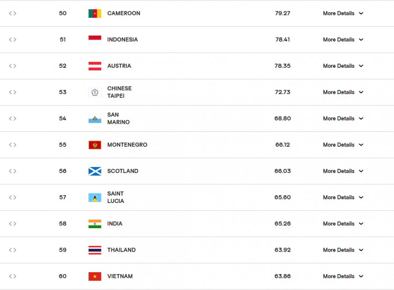This screenshot has height=290, width=394.
Task: Open the SCOTLAND team name link
Action: tap(123, 171)
